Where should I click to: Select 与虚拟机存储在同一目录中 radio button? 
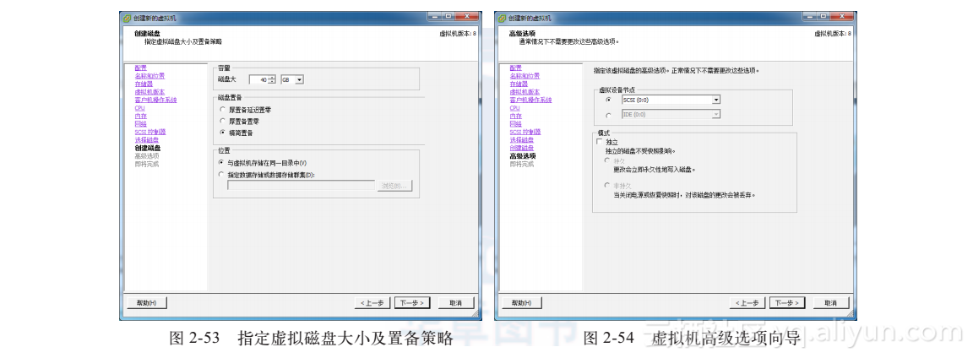(x=223, y=163)
